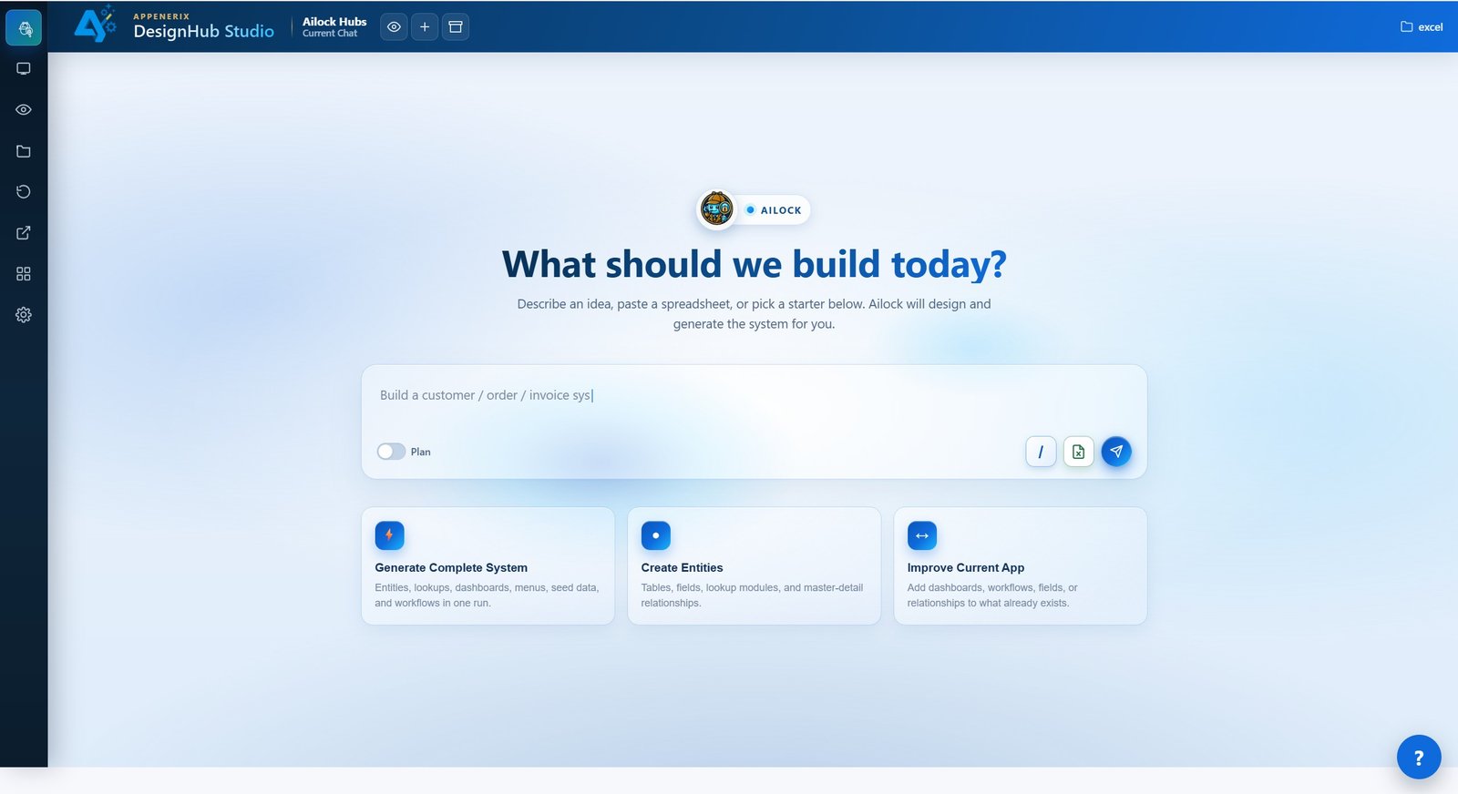Click the arrows icon on Improve card
This screenshot has width=1458, height=794.
point(921,535)
